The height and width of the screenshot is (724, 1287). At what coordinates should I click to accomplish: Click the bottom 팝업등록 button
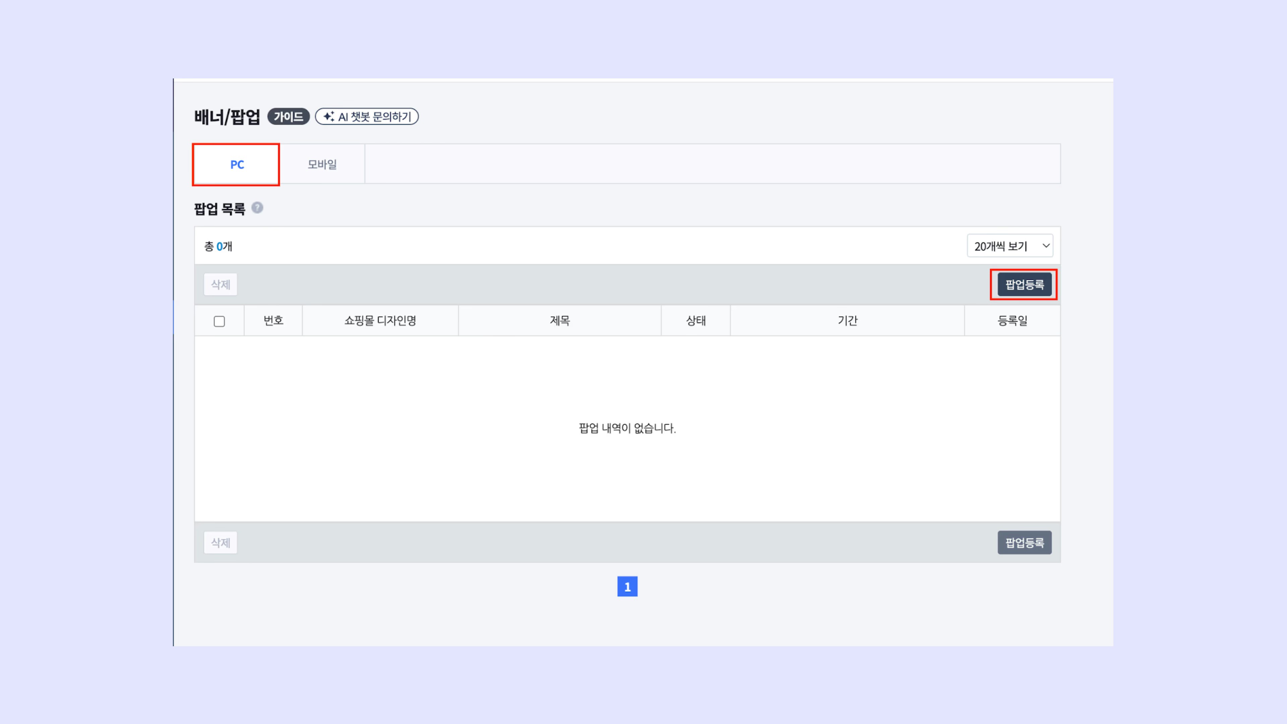coord(1024,543)
